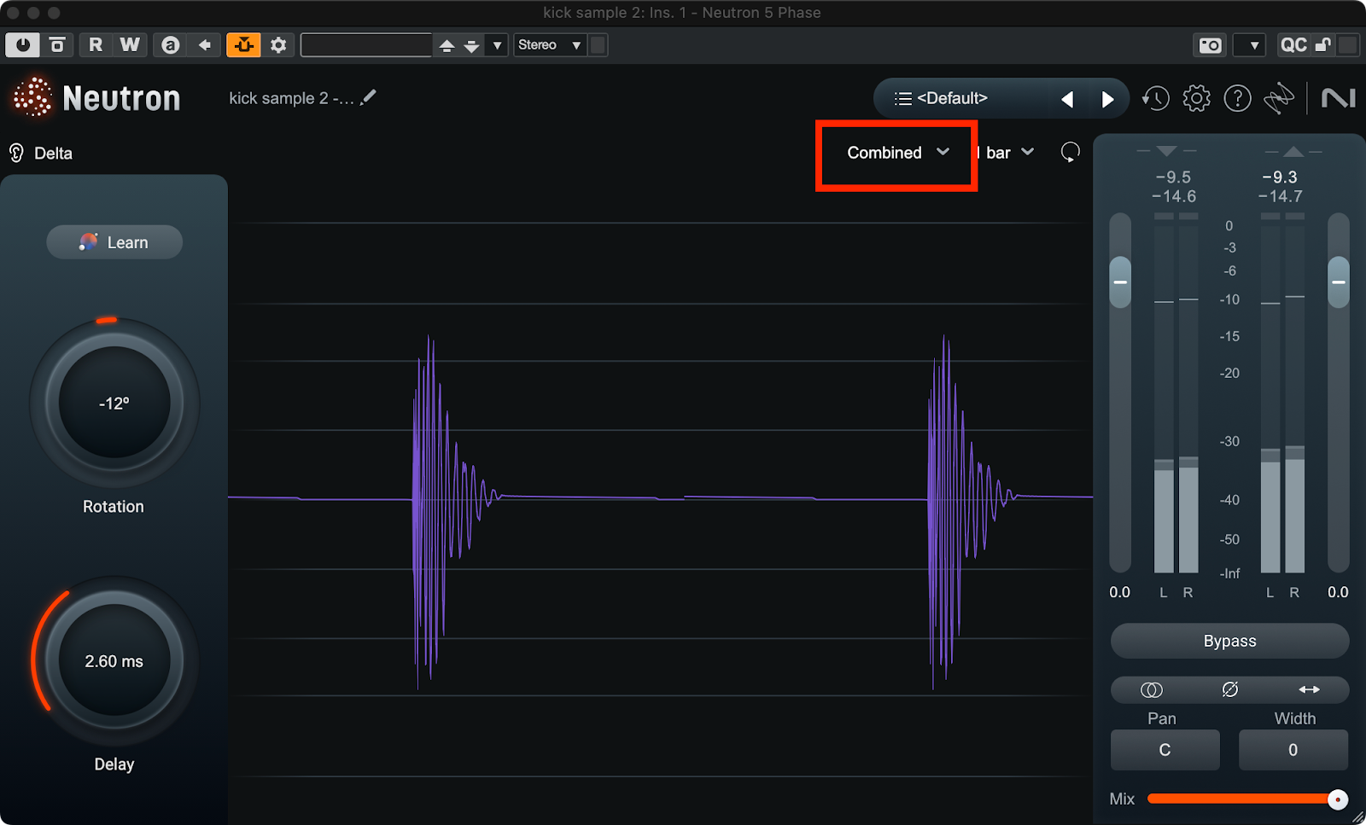Go to the next preset arrow
This screenshot has height=825, width=1366.
click(x=1107, y=100)
